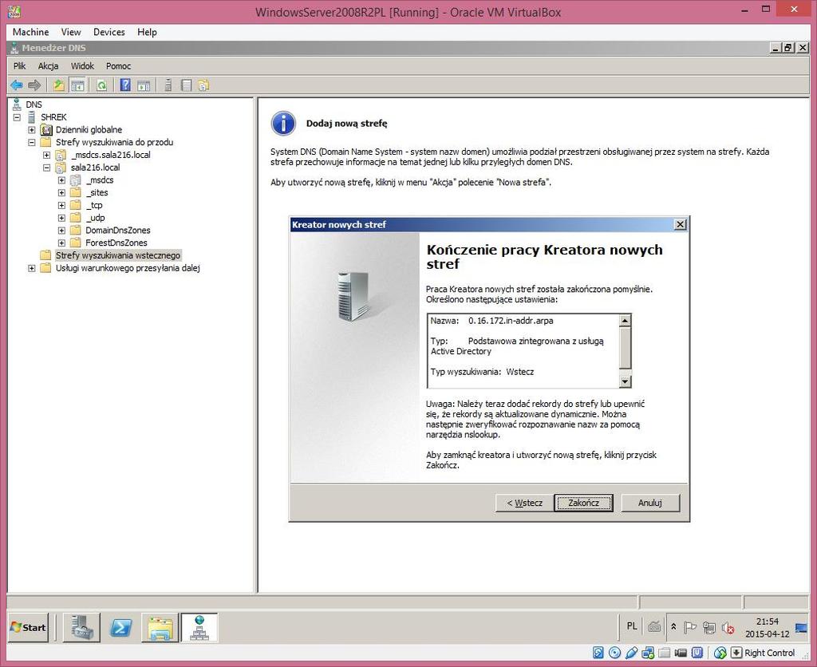Expand the _tcp folder
Image resolution: width=817 pixels, height=667 pixels.
pos(61,205)
